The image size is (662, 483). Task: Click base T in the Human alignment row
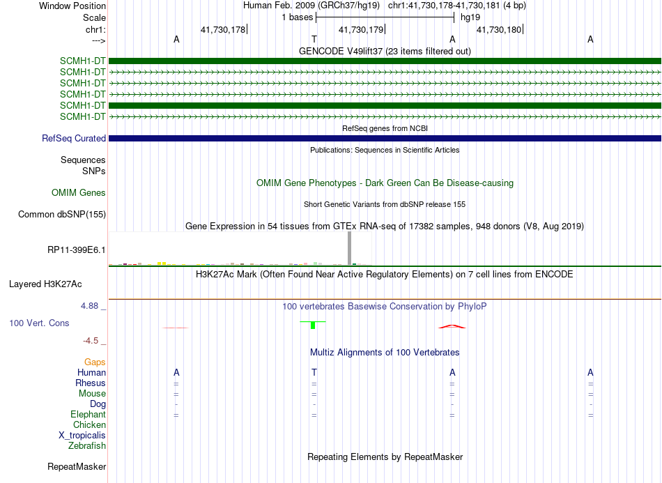click(x=314, y=372)
